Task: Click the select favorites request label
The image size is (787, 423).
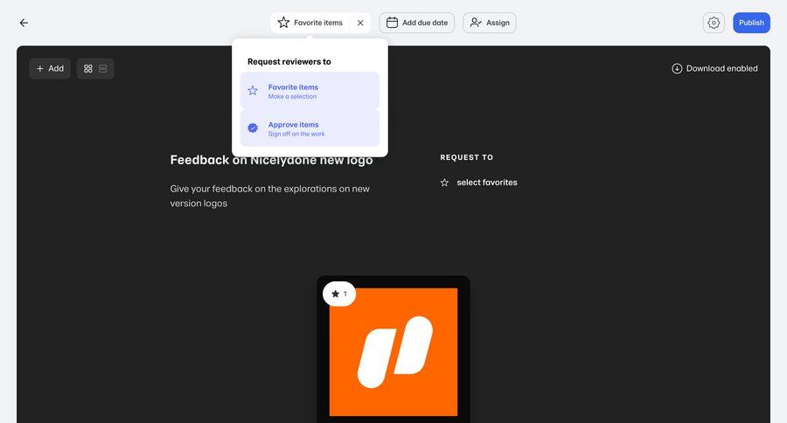Action: (487, 183)
